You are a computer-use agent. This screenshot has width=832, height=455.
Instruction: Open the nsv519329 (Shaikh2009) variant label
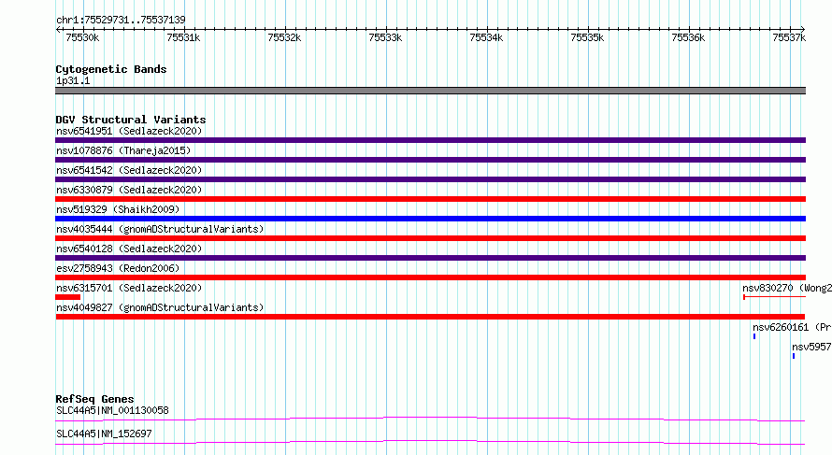point(118,209)
